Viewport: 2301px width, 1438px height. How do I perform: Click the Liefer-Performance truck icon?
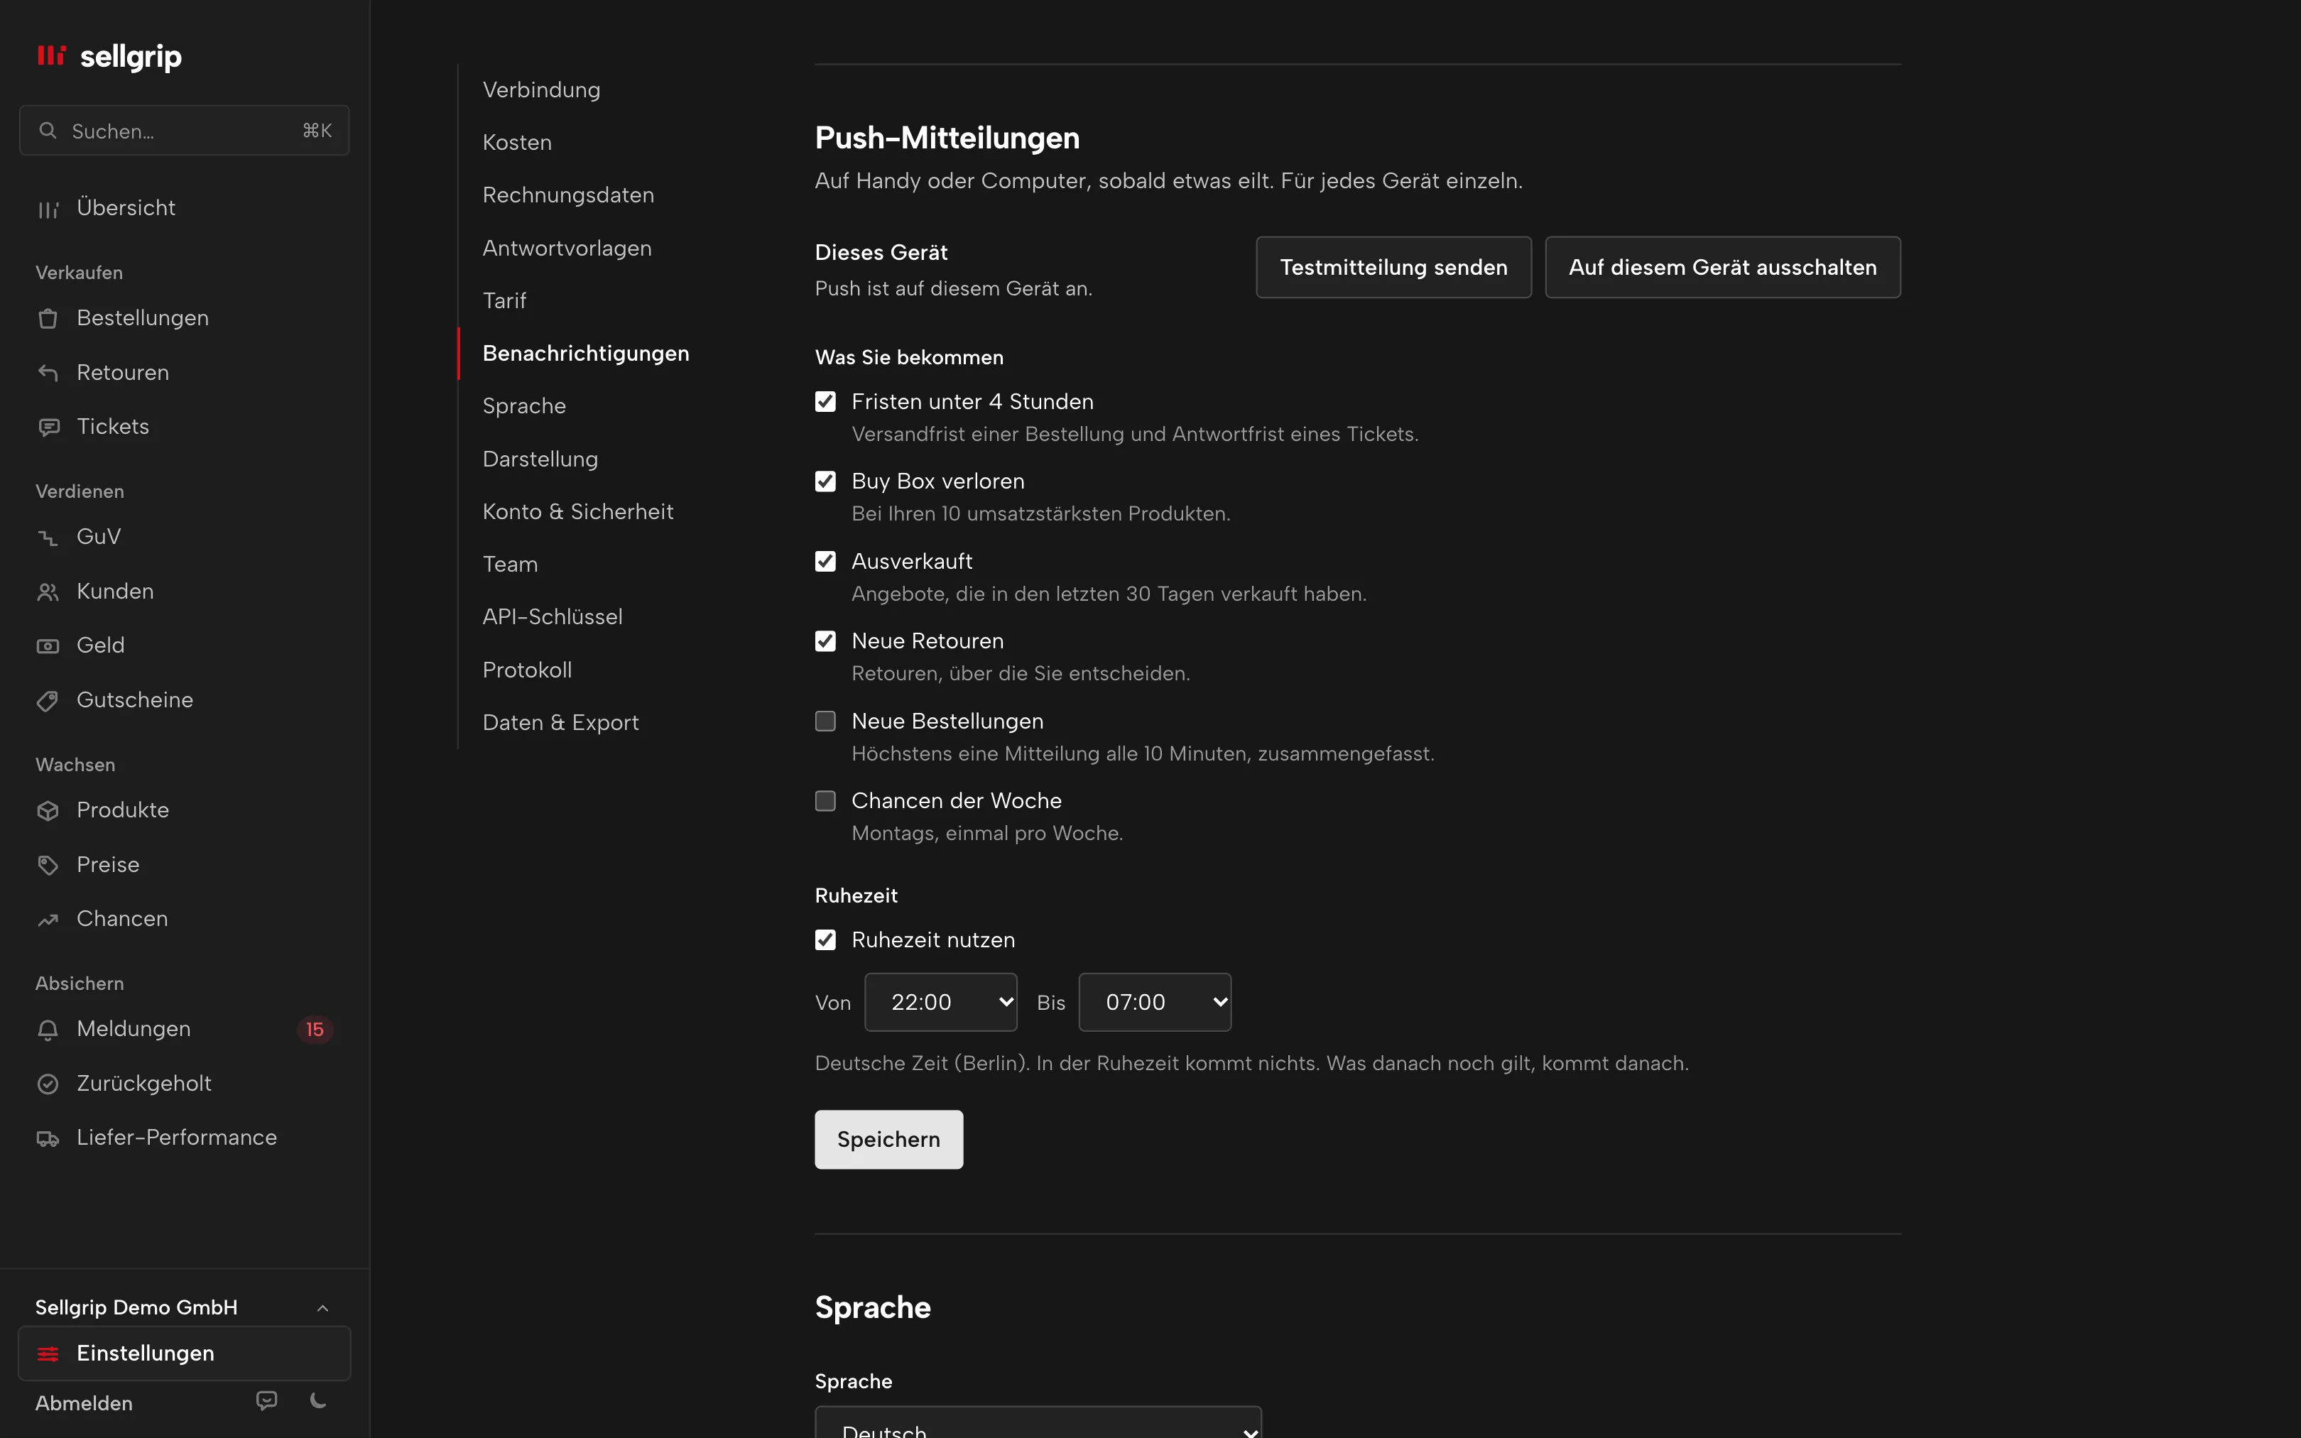pyautogui.click(x=48, y=1138)
